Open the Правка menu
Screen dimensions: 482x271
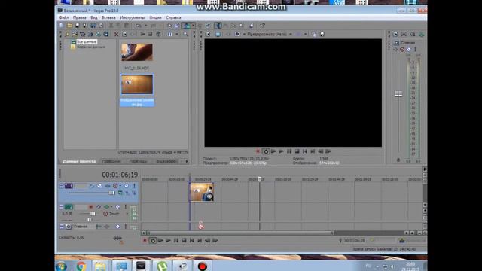(80, 17)
